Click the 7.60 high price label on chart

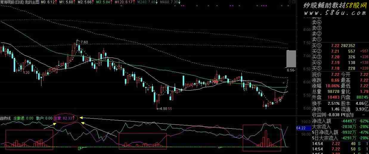84,42
